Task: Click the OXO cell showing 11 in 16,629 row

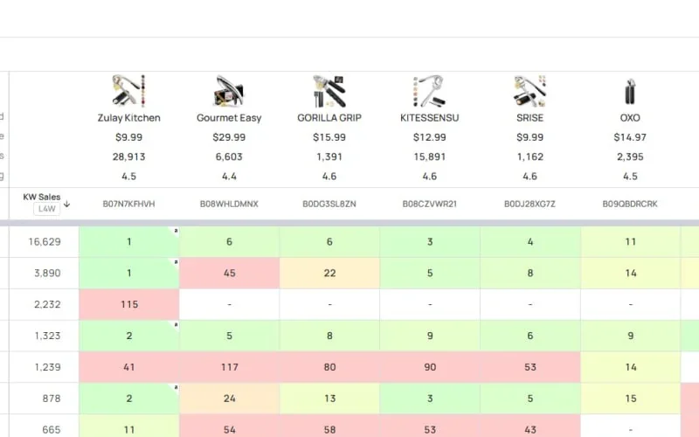Action: click(630, 242)
